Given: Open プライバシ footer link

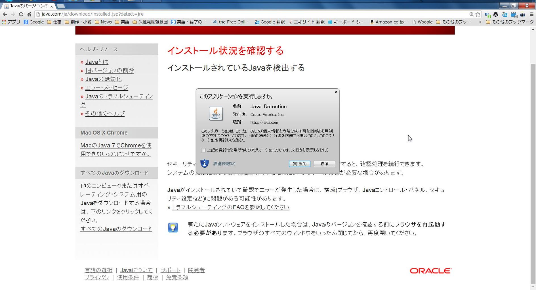Looking at the screenshot, I should (97, 278).
